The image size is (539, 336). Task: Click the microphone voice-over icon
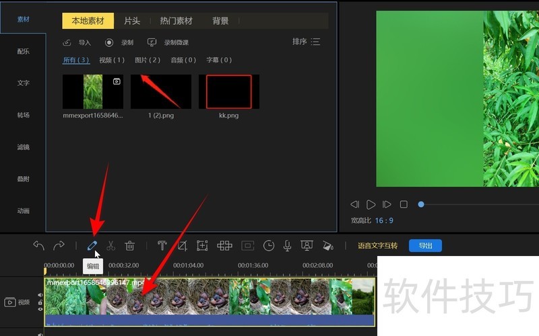[287, 246]
